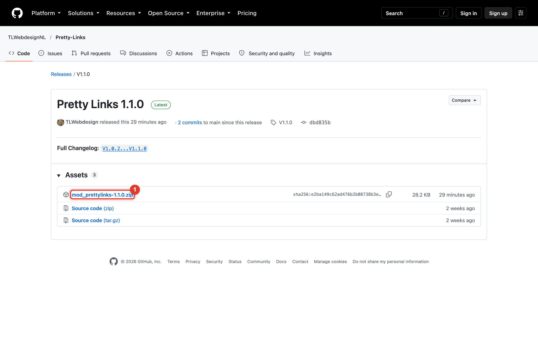The width and height of the screenshot is (538, 340).
Task: Download mod_prettylinks-1.1.0.zip
Action: pos(102,195)
